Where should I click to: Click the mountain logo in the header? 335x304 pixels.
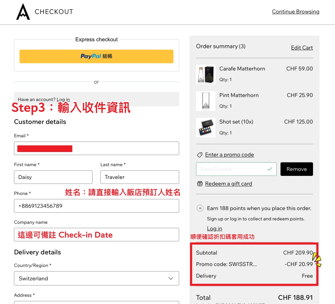[x=23, y=12]
